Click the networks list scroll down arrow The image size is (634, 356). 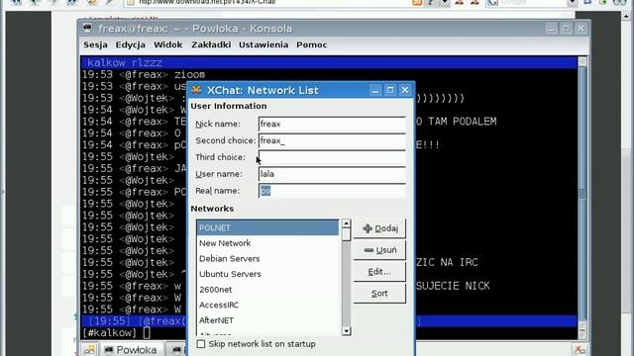click(x=346, y=331)
